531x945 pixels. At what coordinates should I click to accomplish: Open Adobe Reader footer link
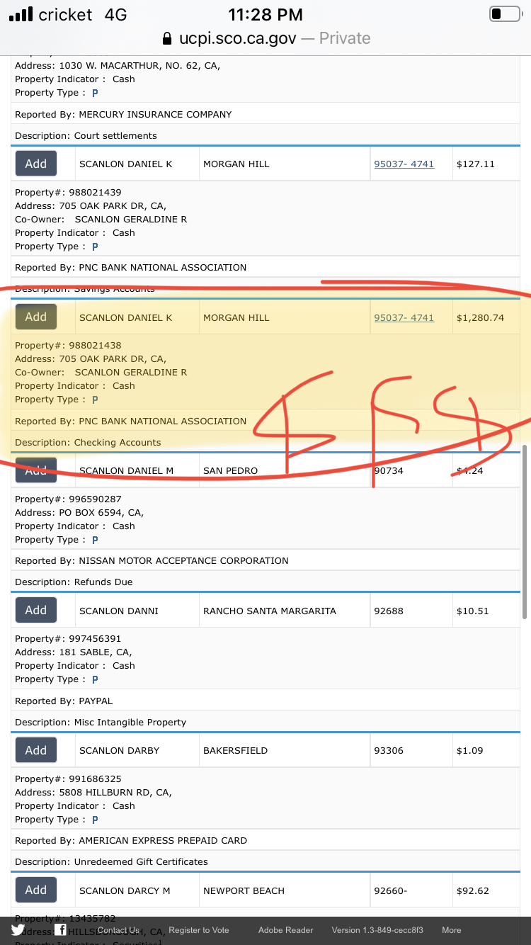(285, 930)
